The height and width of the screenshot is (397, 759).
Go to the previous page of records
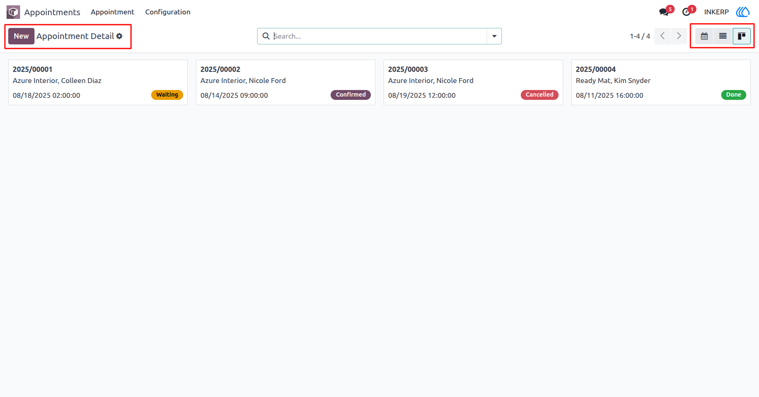(662, 36)
